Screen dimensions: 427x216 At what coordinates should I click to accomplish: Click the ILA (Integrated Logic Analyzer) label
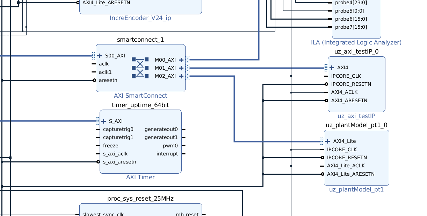pyautogui.click(x=356, y=42)
